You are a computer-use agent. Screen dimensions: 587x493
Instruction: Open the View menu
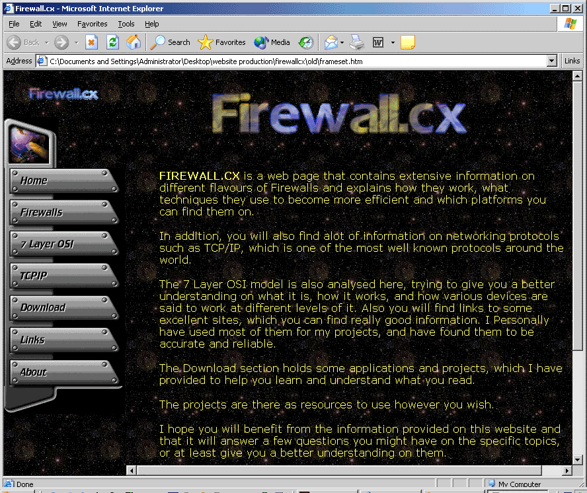(x=59, y=24)
